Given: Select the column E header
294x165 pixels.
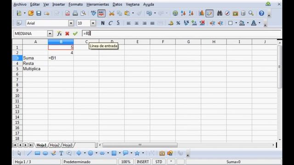Looking at the screenshot, I should [x=137, y=42].
